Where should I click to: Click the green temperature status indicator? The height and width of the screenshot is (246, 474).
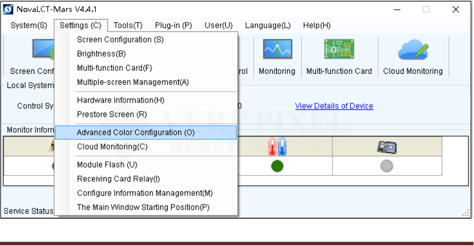pos(277,166)
